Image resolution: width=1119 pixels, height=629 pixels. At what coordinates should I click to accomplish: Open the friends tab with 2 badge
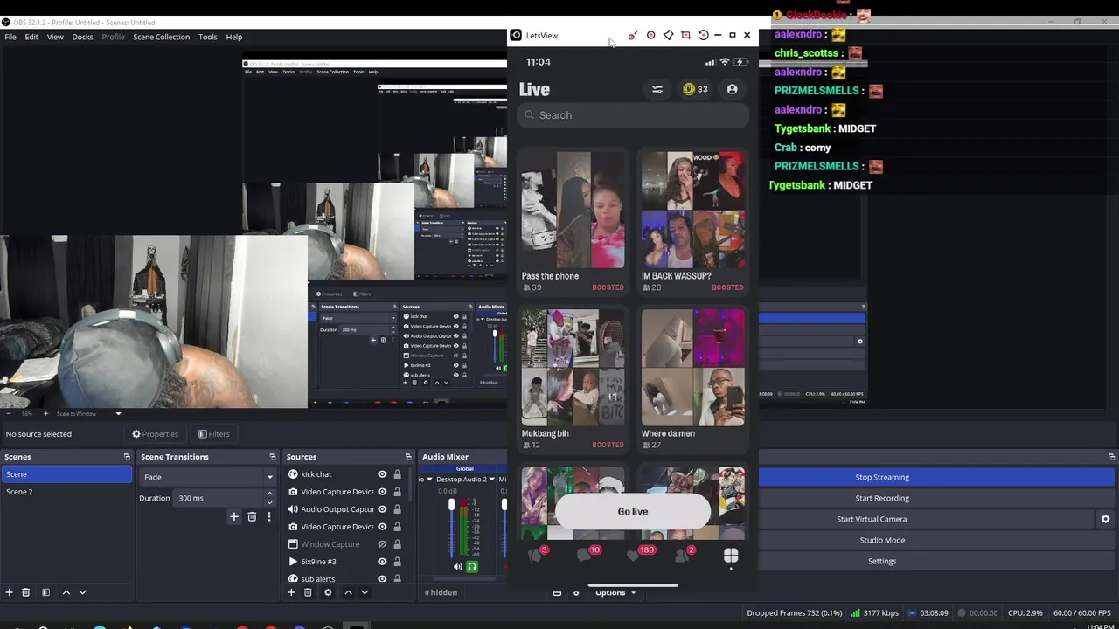click(x=684, y=554)
